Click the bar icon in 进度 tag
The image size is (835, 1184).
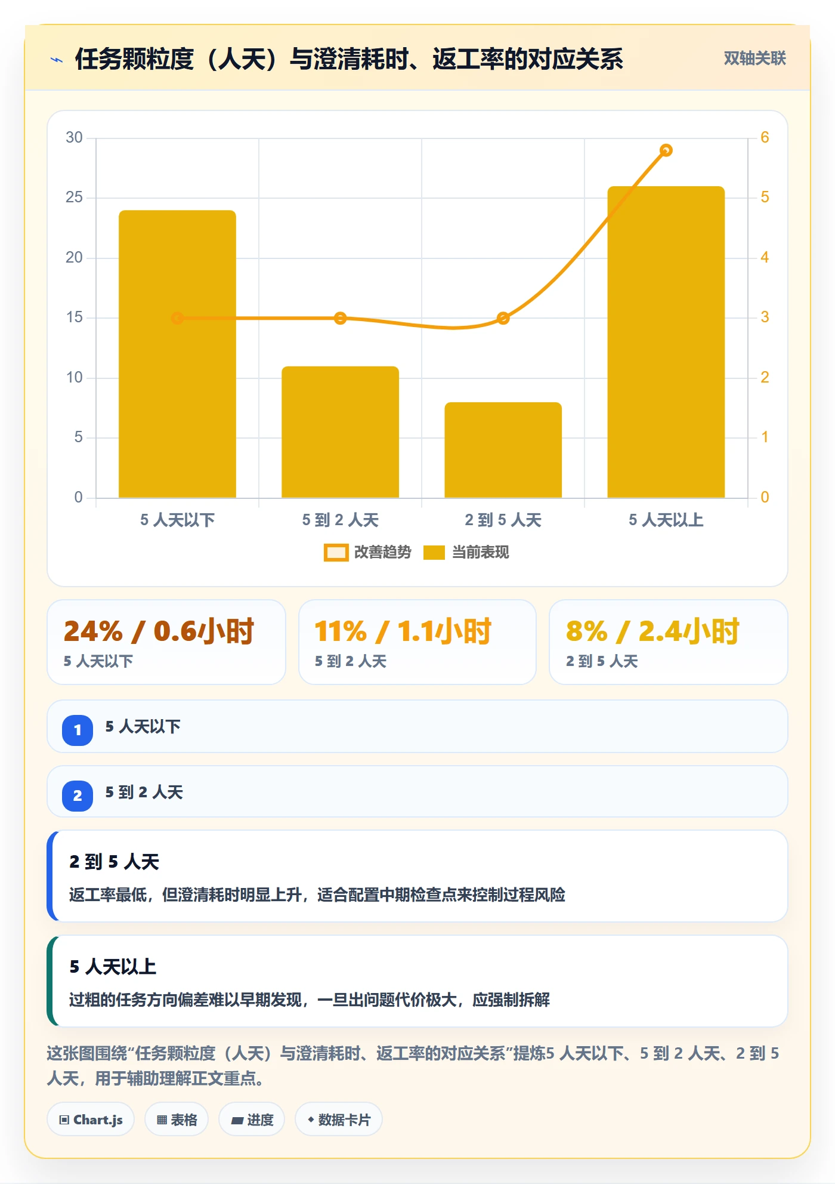pos(237,1121)
